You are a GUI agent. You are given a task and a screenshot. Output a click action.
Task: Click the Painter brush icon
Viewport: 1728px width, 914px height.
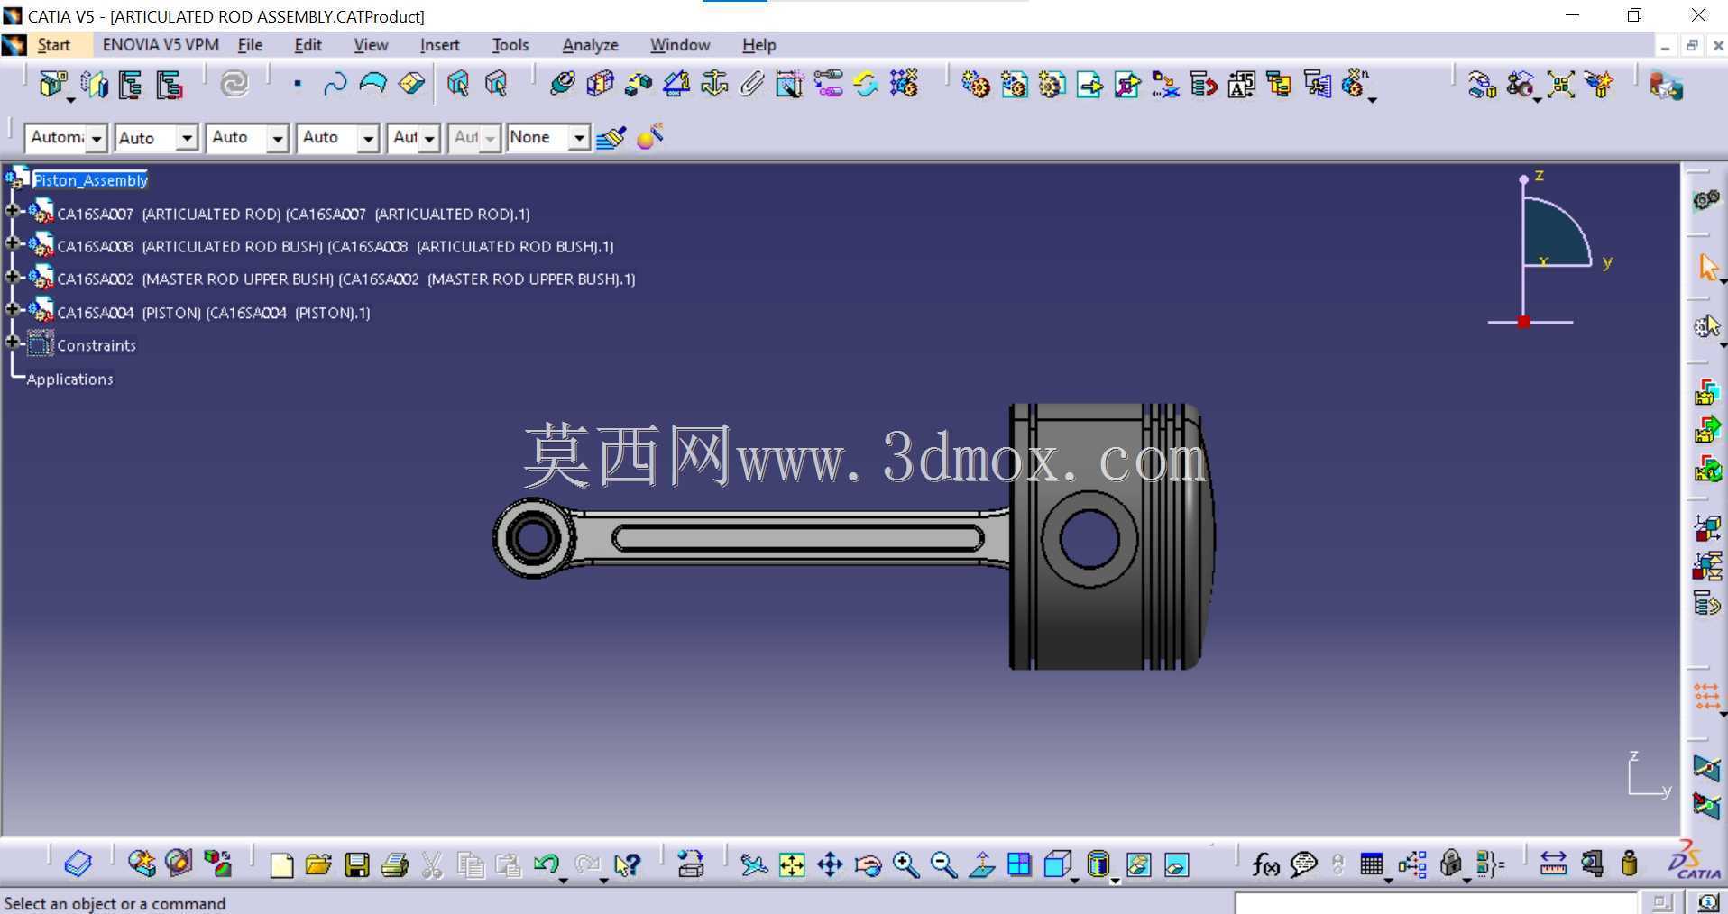(611, 138)
